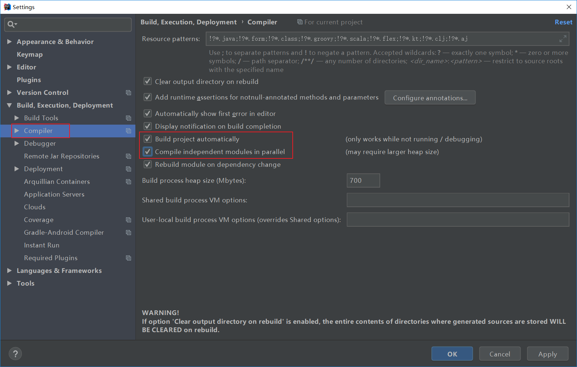Click project-level icon beside Required Plugins
Viewport: 577px width, 367px height.
pos(129,258)
